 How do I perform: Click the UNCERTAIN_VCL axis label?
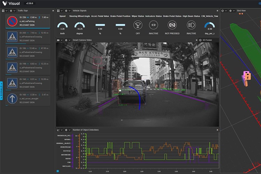point(64,136)
